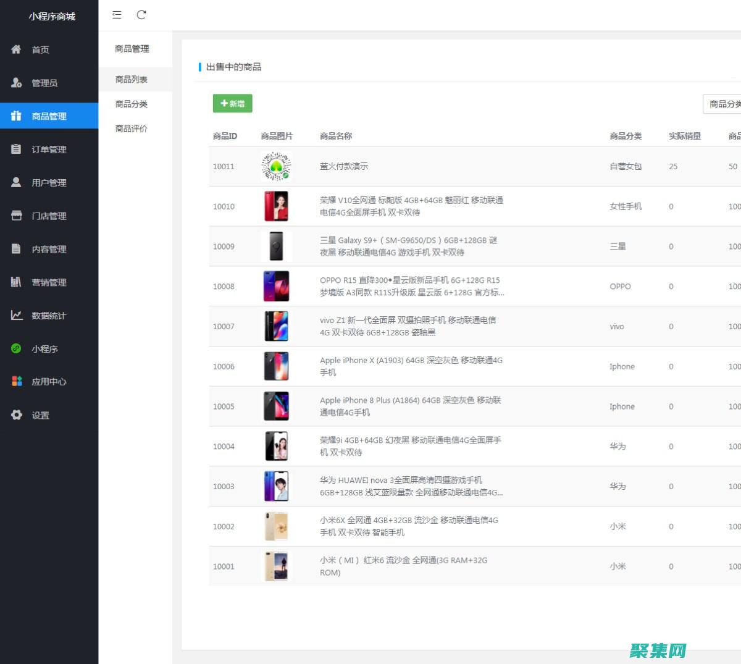
Task: Select the 首页 home icon in sidebar
Action: point(17,49)
